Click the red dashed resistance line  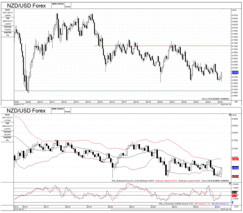click(x=162, y=46)
